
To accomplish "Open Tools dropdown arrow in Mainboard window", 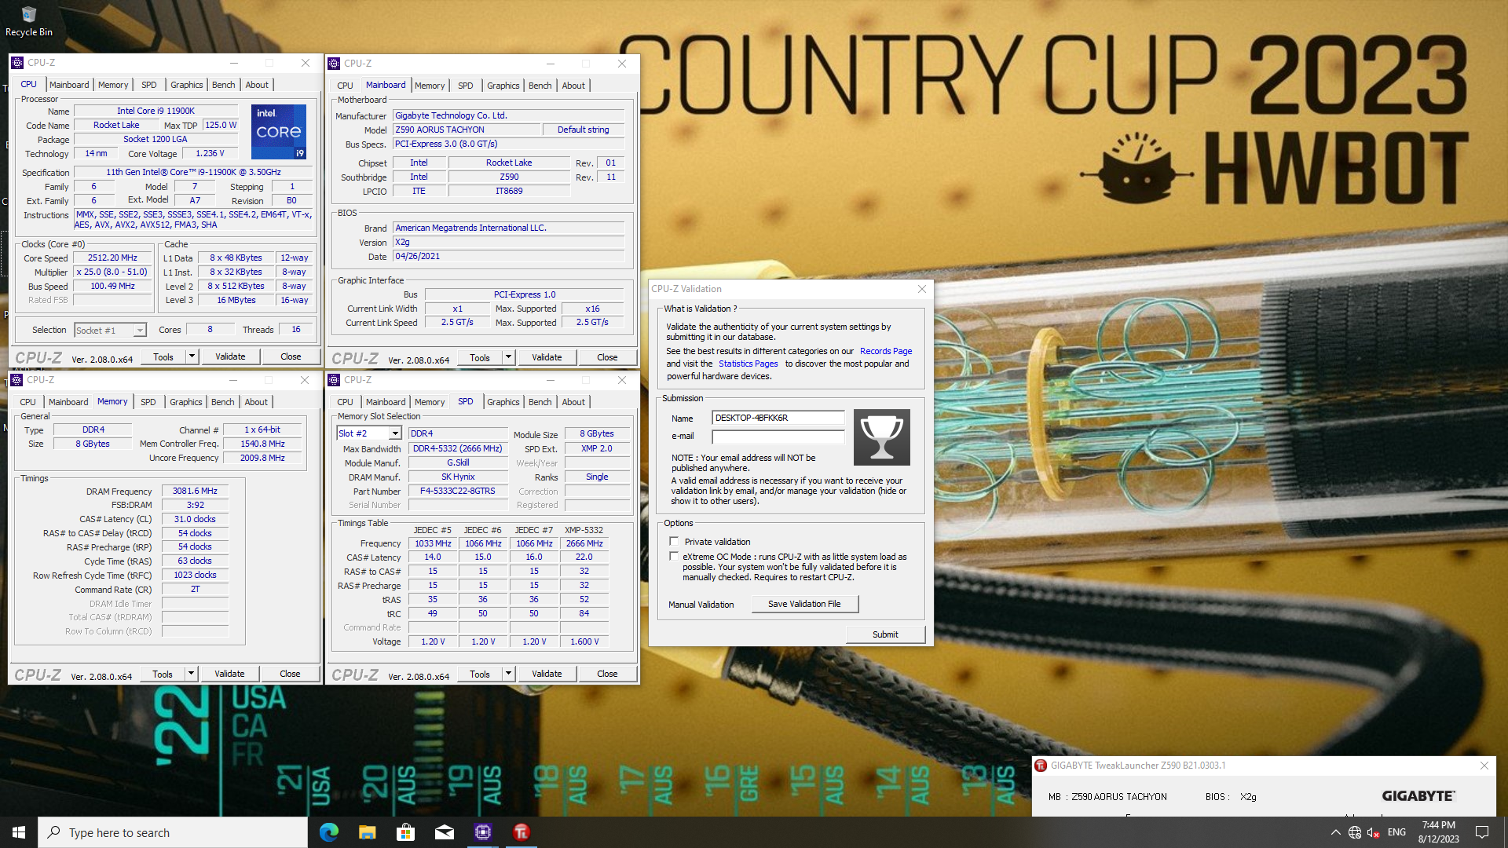I will coord(508,357).
